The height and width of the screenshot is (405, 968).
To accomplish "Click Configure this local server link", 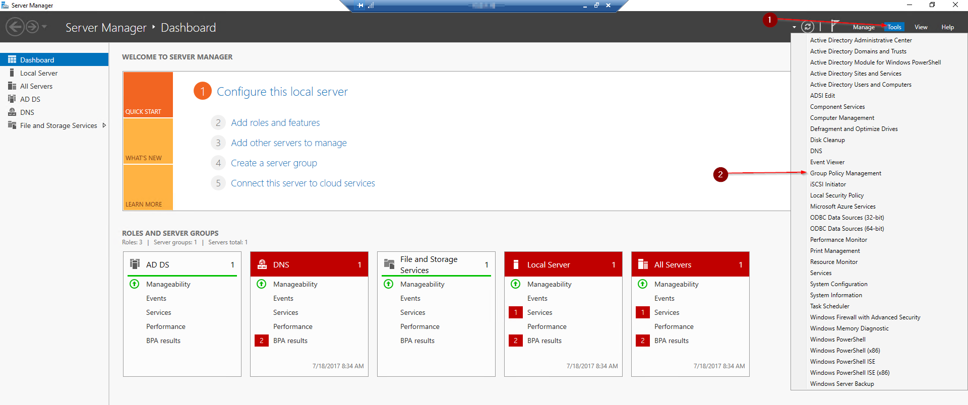I will click(x=282, y=92).
